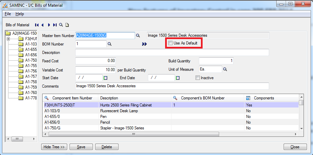Go to previous Bill of Material record

pyautogui.click(x=43, y=25)
